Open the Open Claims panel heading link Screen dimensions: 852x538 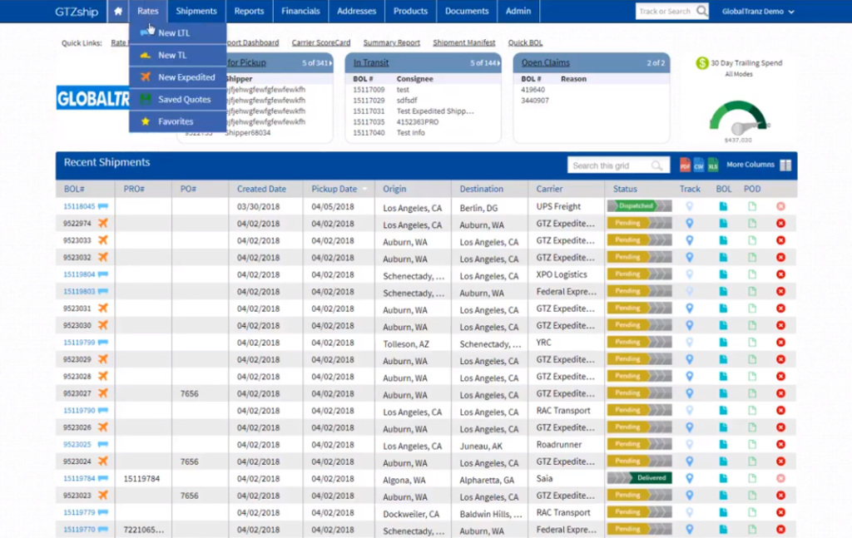(546, 62)
